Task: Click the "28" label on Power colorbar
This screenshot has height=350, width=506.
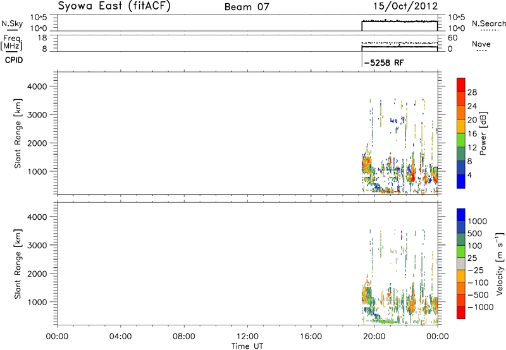Action: coord(472,92)
